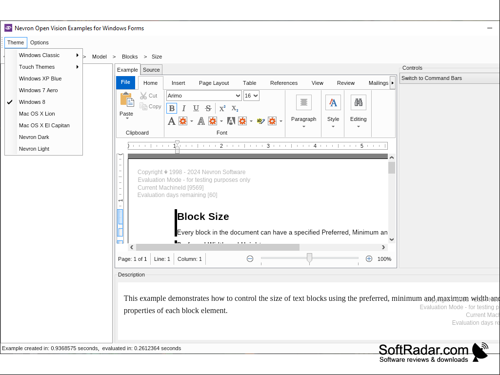
Task: Open the Options menu
Action: pos(39,42)
